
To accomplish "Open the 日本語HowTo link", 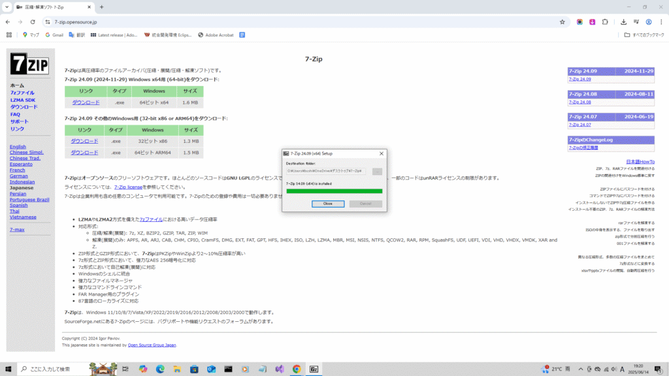I will [x=640, y=162].
